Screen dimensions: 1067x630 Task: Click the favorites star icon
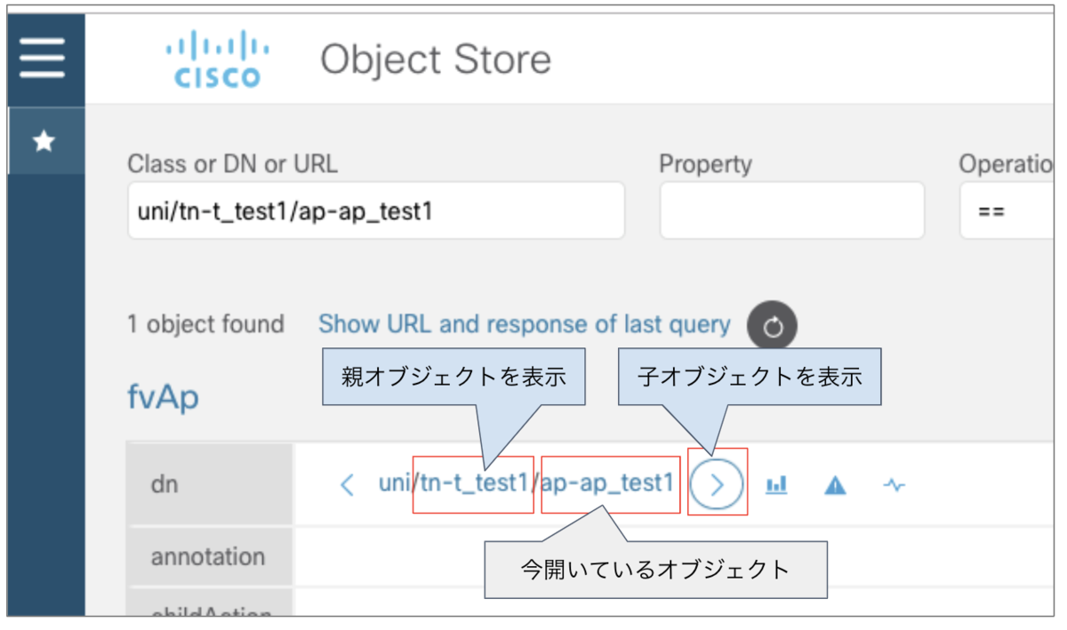(x=44, y=141)
